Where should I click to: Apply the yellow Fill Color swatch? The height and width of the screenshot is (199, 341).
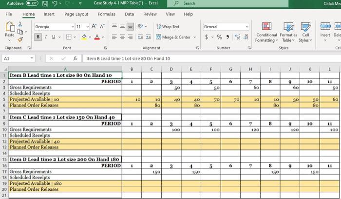[x=84, y=37]
